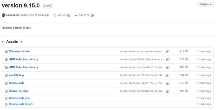Open commit 6a97bf5

84,15
